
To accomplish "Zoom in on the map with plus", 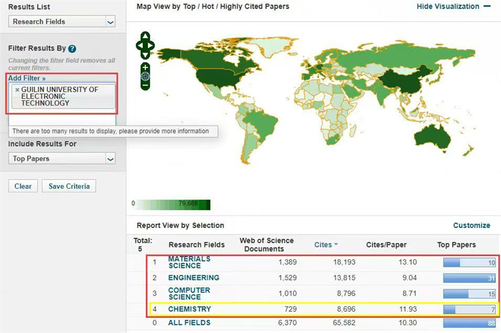I will [145, 67].
